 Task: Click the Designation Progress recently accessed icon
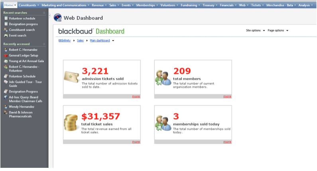pyautogui.click(x=6, y=91)
